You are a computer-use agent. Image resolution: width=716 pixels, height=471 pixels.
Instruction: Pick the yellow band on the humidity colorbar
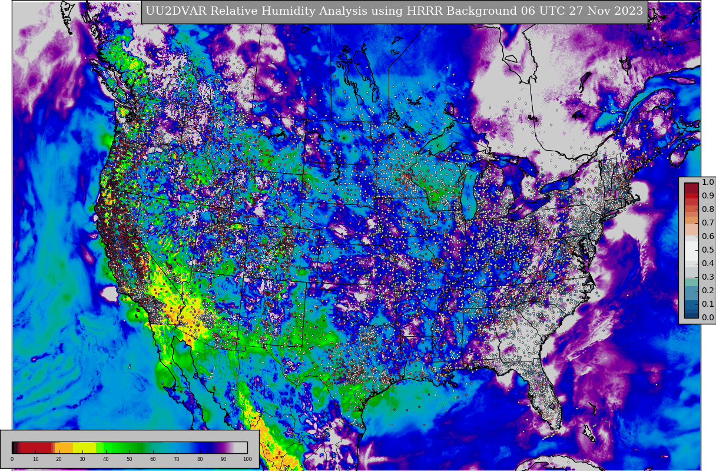pyautogui.click(x=84, y=447)
